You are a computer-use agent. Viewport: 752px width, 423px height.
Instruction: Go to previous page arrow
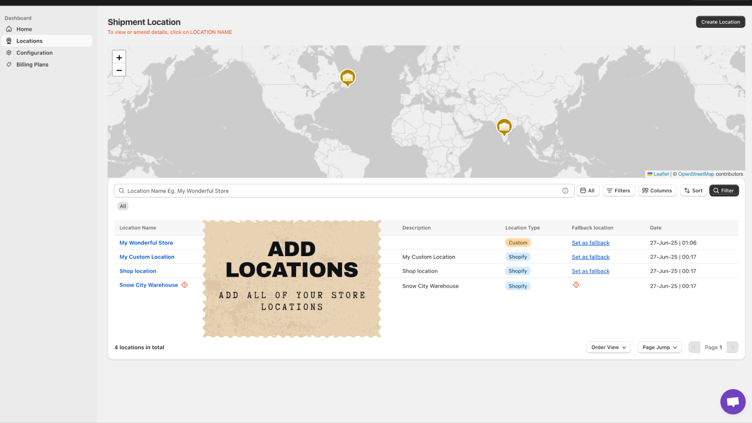click(x=695, y=347)
